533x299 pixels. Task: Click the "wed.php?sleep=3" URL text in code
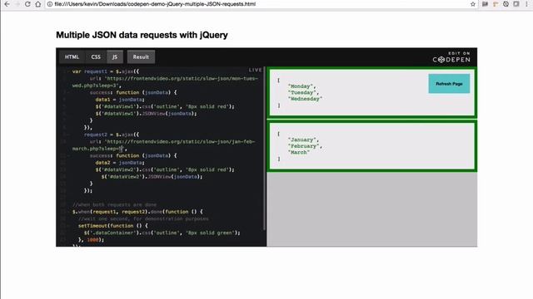[x=95, y=86]
